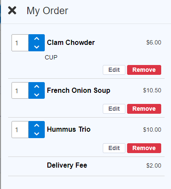Select the Hummus Trio item name
Image resolution: width=171 pixels, height=189 pixels.
[69, 129]
